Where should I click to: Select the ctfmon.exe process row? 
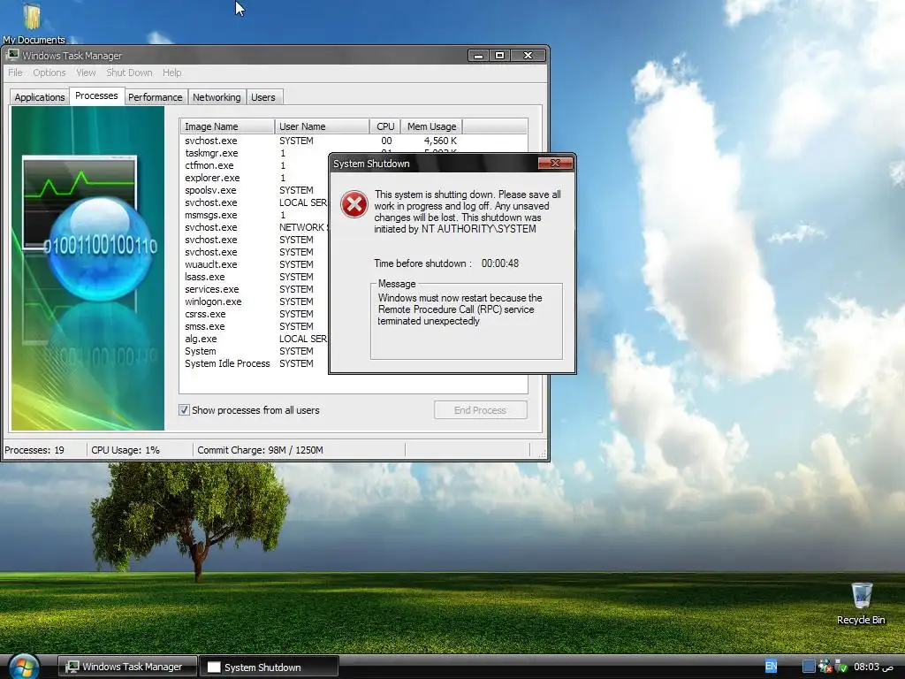coord(254,165)
